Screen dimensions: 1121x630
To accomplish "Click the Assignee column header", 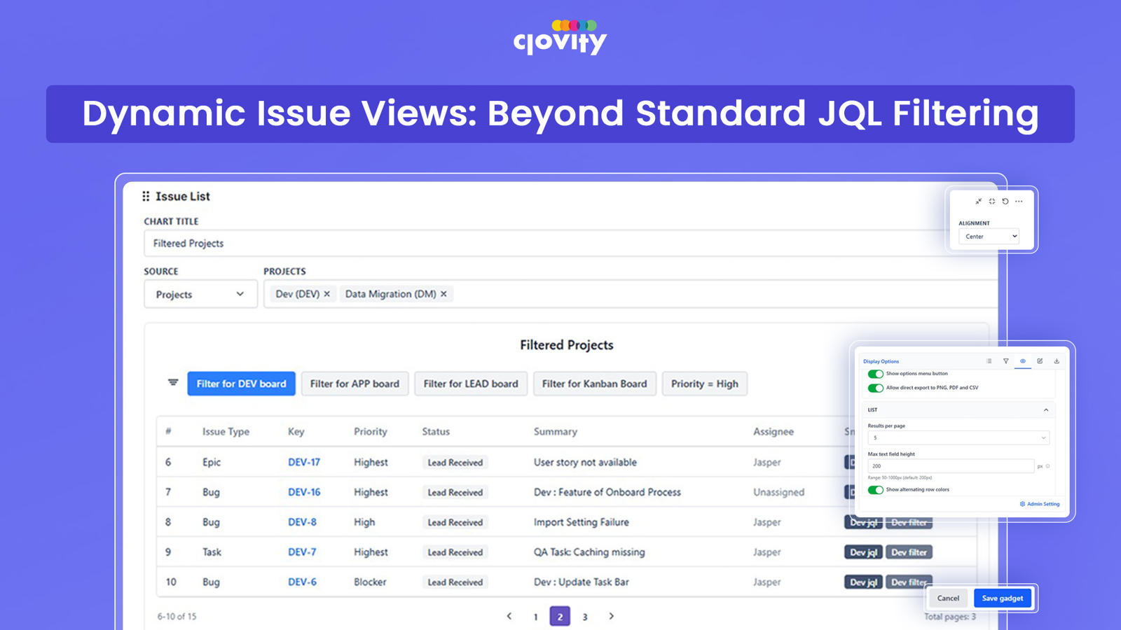I will tap(773, 432).
